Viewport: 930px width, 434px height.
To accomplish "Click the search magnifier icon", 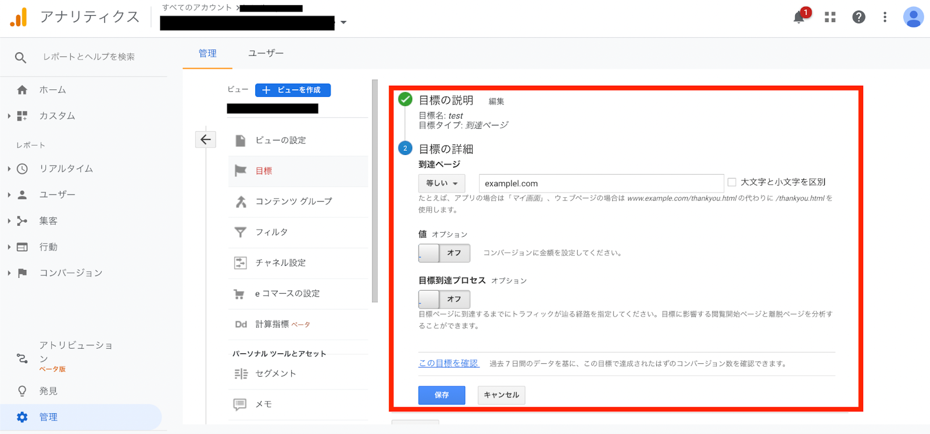I will tap(20, 57).
